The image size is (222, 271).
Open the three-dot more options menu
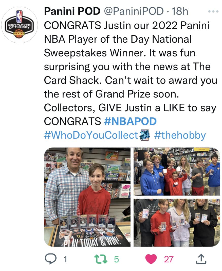click(x=213, y=12)
